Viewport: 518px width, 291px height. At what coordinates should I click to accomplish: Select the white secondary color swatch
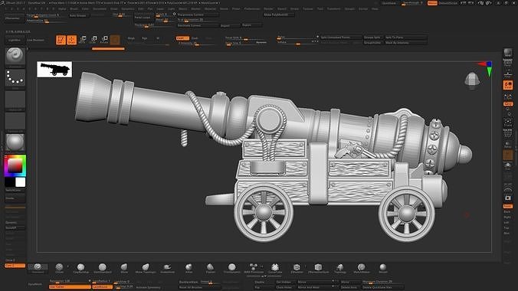tap(21, 182)
